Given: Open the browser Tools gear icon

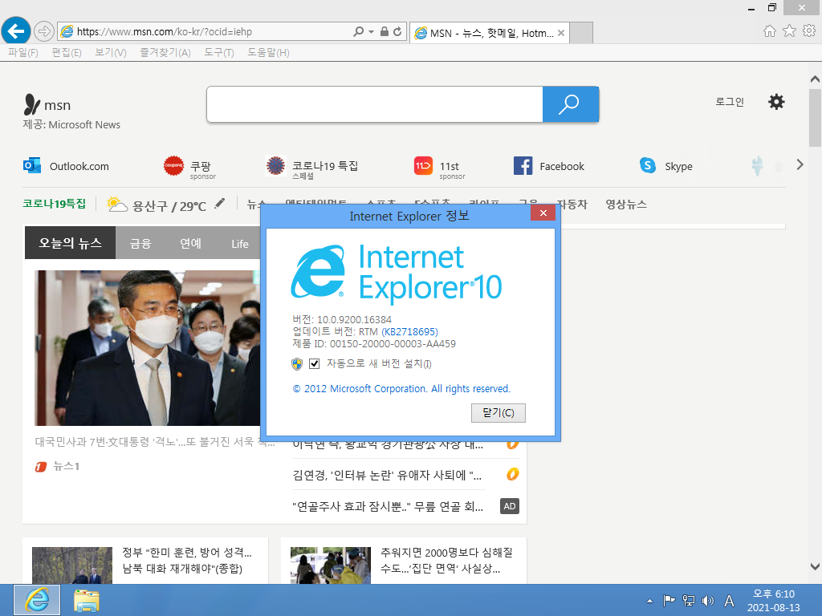Looking at the screenshot, I should pyautogui.click(x=809, y=31).
